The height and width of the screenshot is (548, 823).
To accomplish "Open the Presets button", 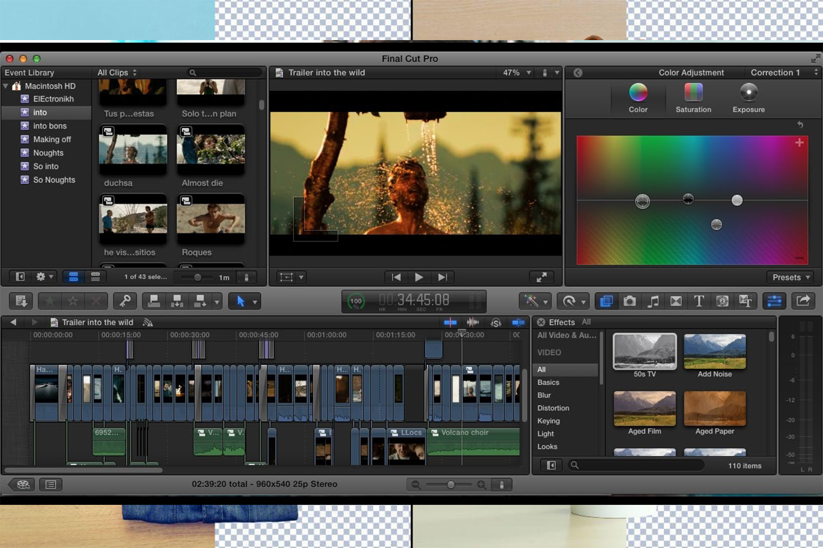I will coord(791,277).
